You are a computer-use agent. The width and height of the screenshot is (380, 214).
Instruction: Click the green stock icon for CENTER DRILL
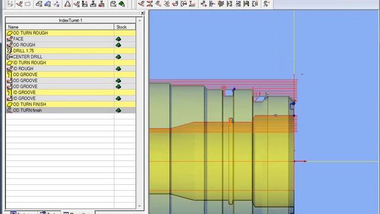pos(118,57)
